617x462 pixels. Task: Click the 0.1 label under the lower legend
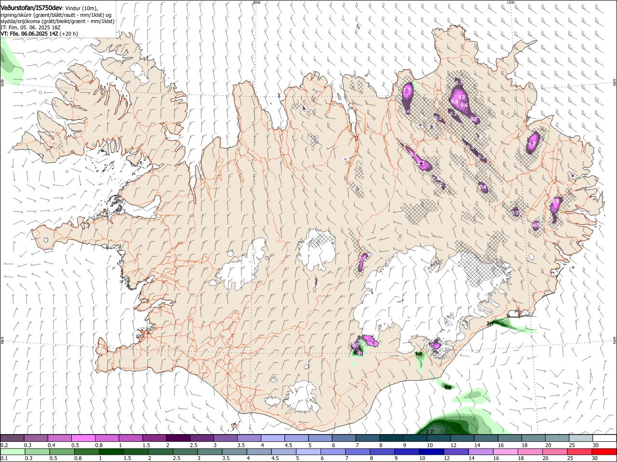click(x=4, y=458)
